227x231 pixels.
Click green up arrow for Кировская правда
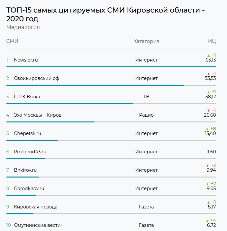click(208, 202)
